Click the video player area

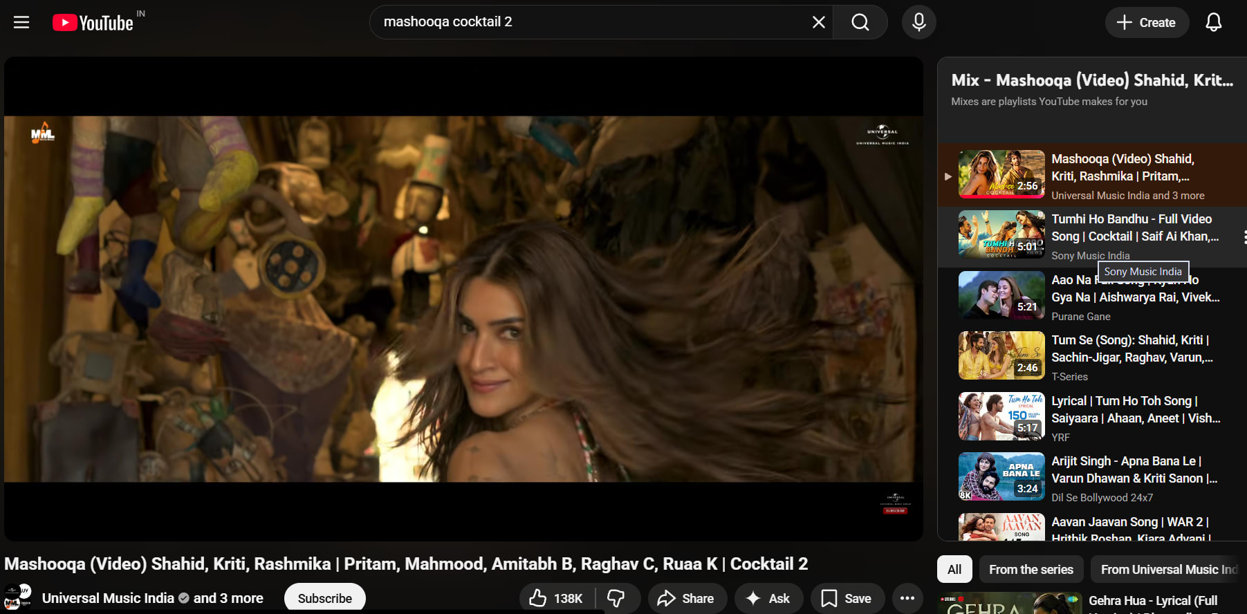coord(463,299)
